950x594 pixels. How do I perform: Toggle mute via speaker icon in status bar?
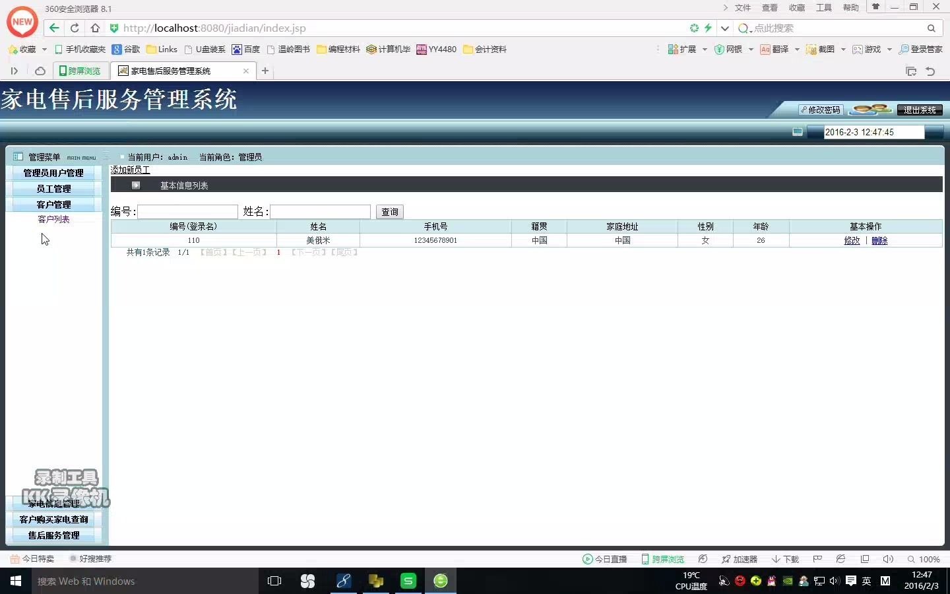(x=887, y=559)
